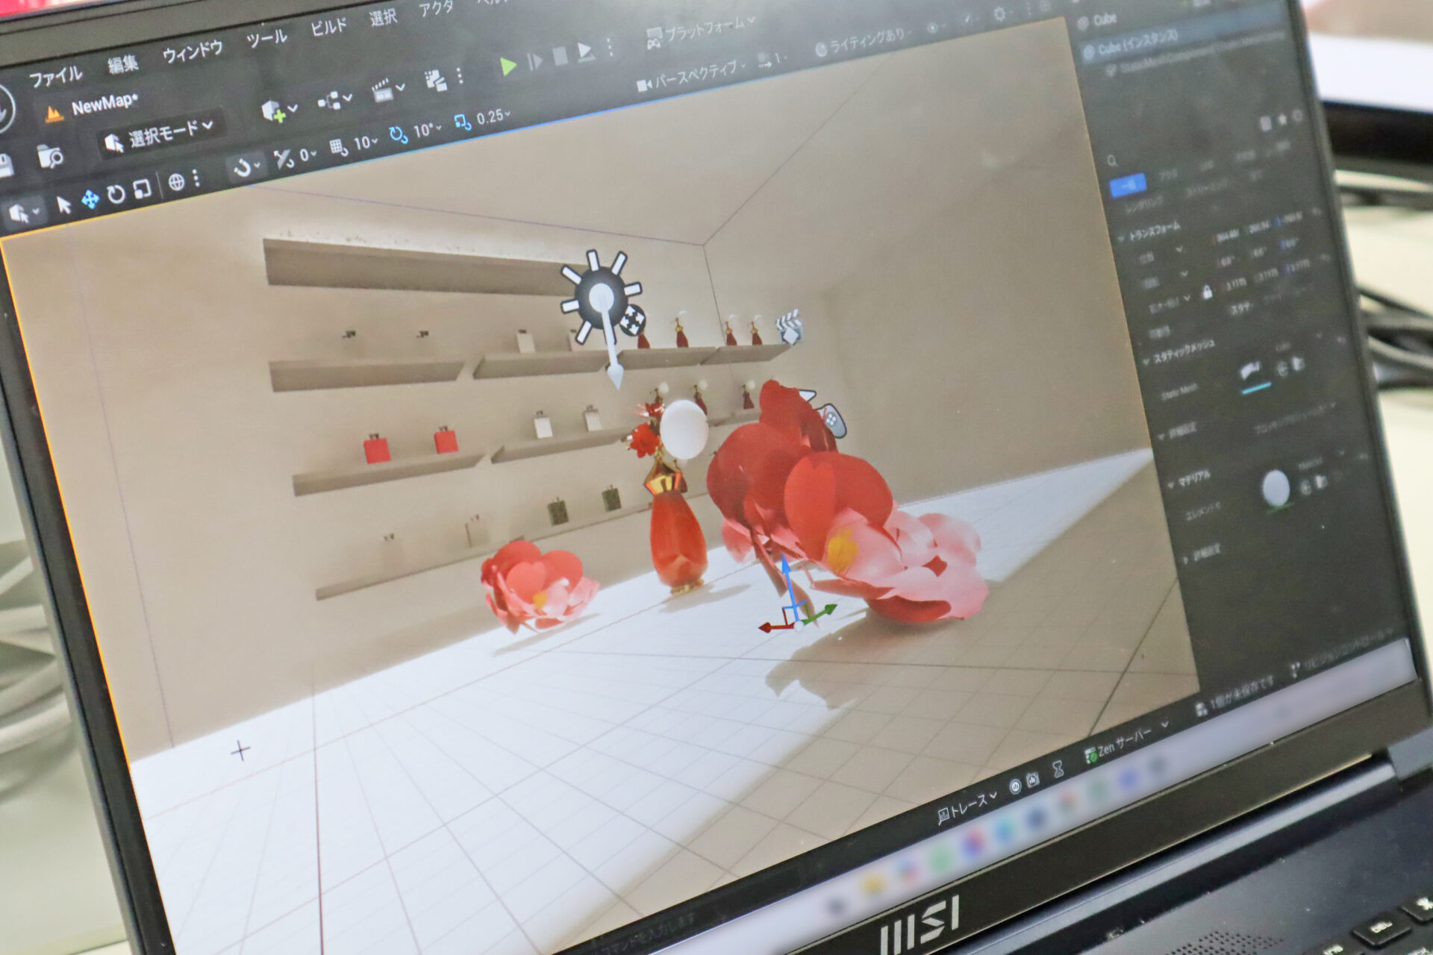This screenshot has height=955, width=1433.
Task: Open the ツール menu
Action: pyautogui.click(x=266, y=39)
